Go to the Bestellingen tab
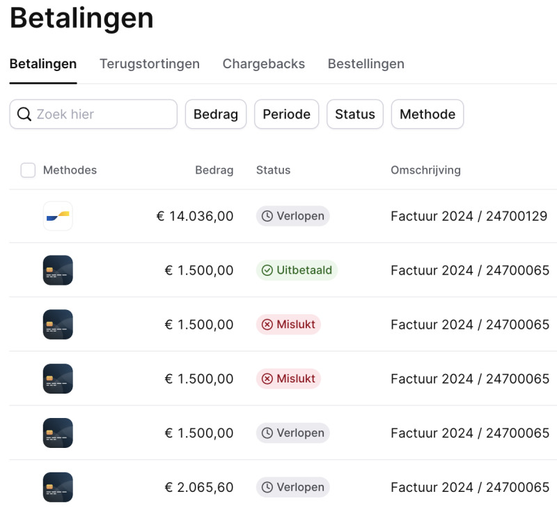 pyautogui.click(x=366, y=64)
